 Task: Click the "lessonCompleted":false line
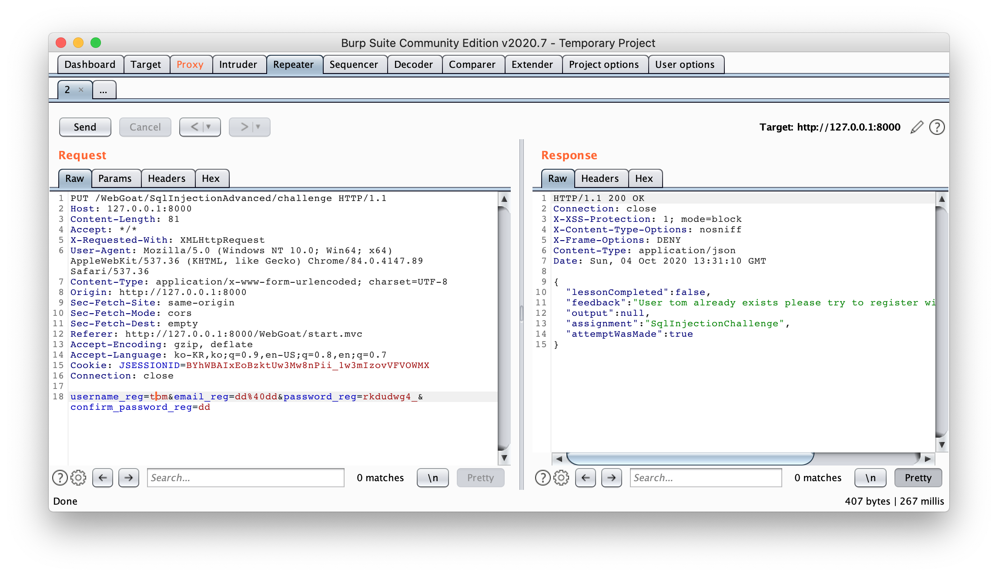638,292
